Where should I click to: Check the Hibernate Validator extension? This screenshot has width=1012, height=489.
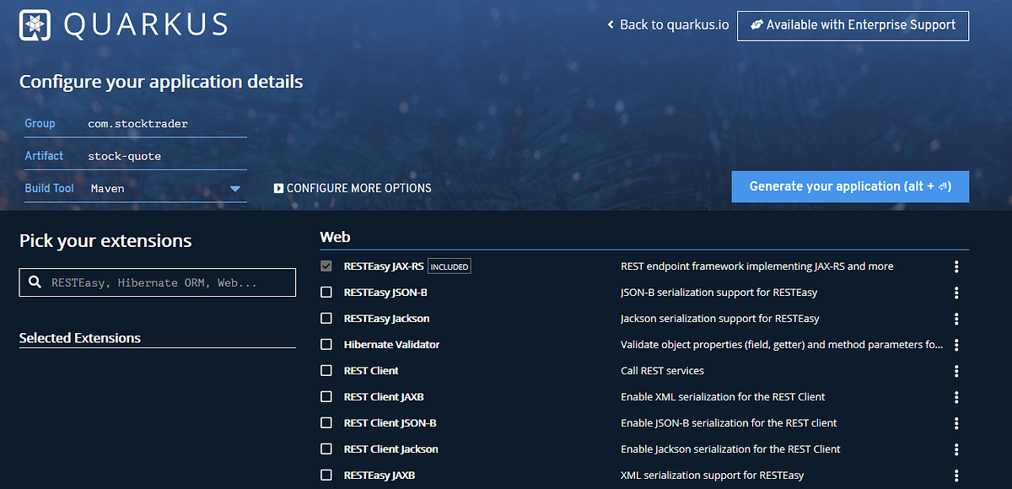tap(326, 344)
